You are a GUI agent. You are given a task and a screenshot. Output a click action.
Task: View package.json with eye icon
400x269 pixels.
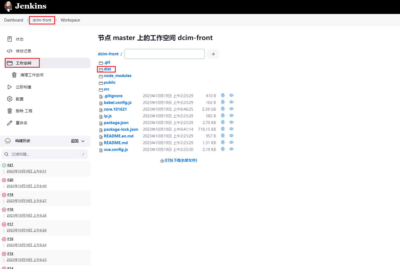231,122
